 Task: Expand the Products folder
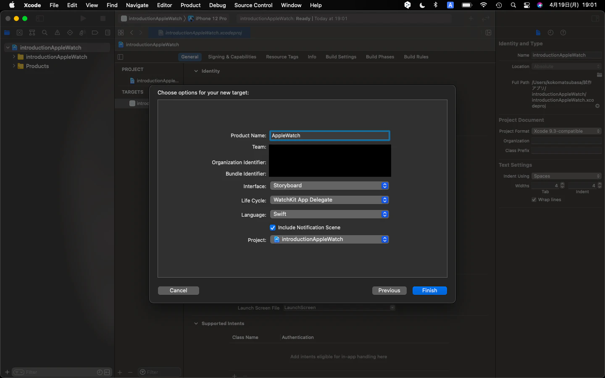(14, 66)
